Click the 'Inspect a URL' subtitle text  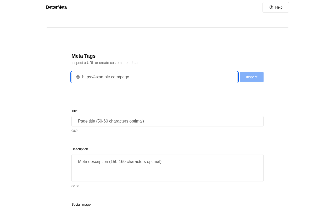point(104,63)
